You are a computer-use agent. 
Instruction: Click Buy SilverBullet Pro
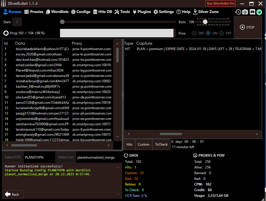click(x=220, y=3)
